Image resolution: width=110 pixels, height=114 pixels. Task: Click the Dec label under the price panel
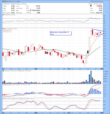pyautogui.click(x=69, y=69)
